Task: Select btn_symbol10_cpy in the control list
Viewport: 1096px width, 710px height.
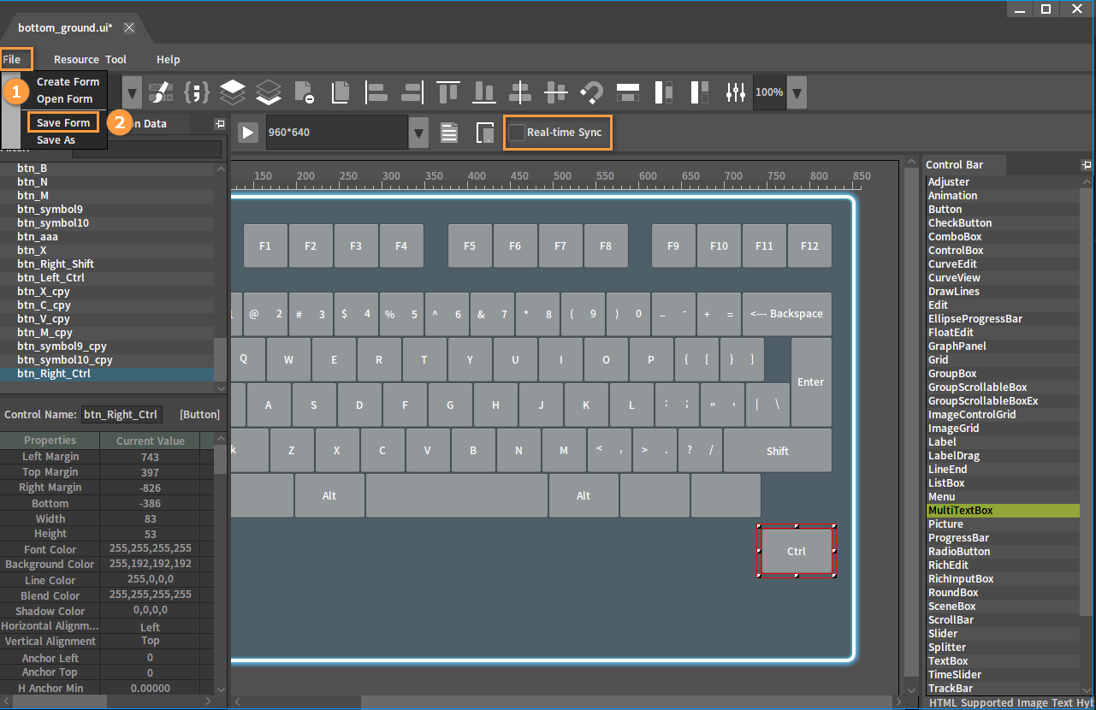Action: [x=107, y=360]
